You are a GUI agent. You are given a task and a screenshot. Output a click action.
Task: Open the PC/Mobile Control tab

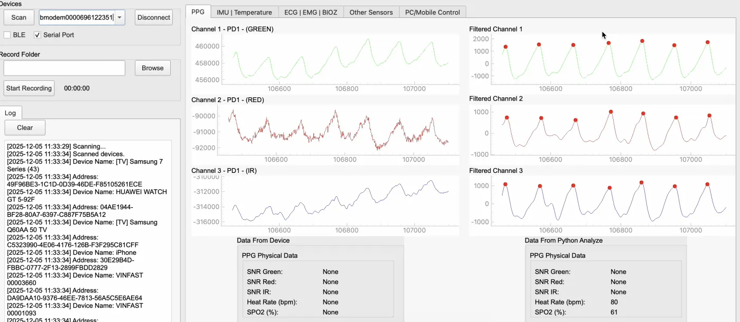coord(432,12)
